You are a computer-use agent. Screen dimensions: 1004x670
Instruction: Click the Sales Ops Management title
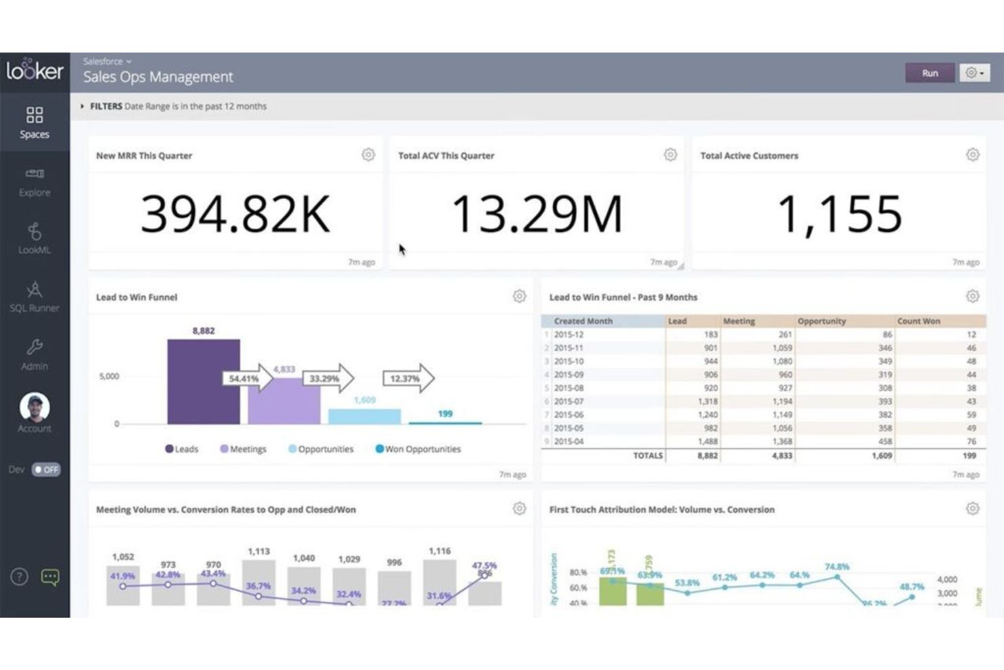tap(158, 77)
